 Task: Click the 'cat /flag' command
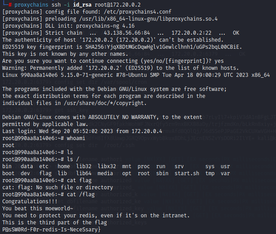pos(80,194)
